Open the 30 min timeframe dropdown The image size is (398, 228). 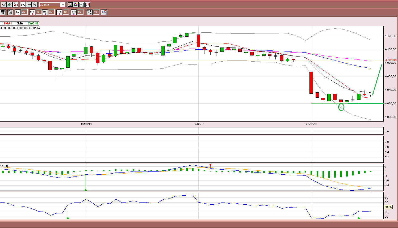(52, 5)
